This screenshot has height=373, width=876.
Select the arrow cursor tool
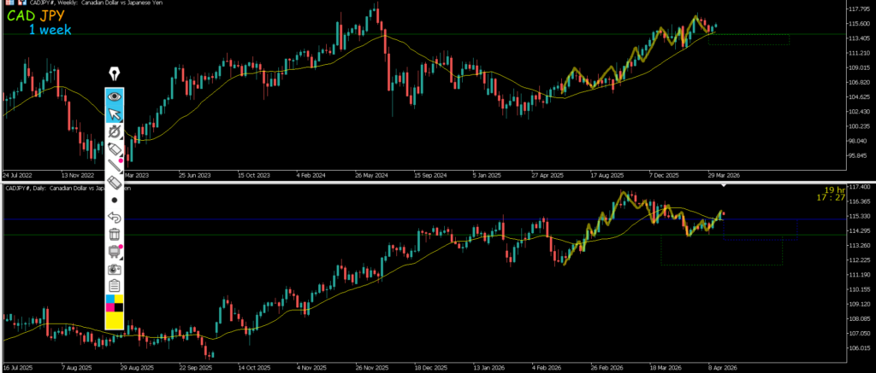(x=114, y=114)
